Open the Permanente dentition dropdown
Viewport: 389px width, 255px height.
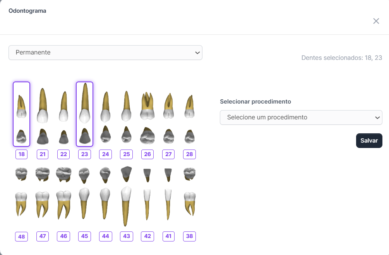105,53
